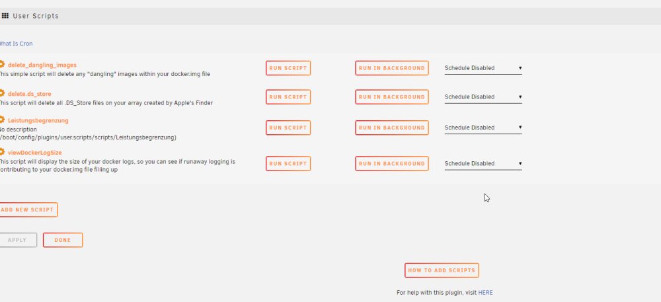Run the delete.ds_store script
Image resolution: width=661 pixels, height=302 pixels.
288,97
